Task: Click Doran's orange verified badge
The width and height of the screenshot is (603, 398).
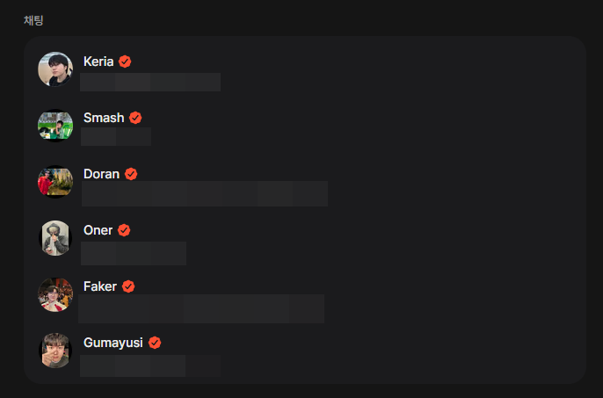Action: tap(131, 174)
